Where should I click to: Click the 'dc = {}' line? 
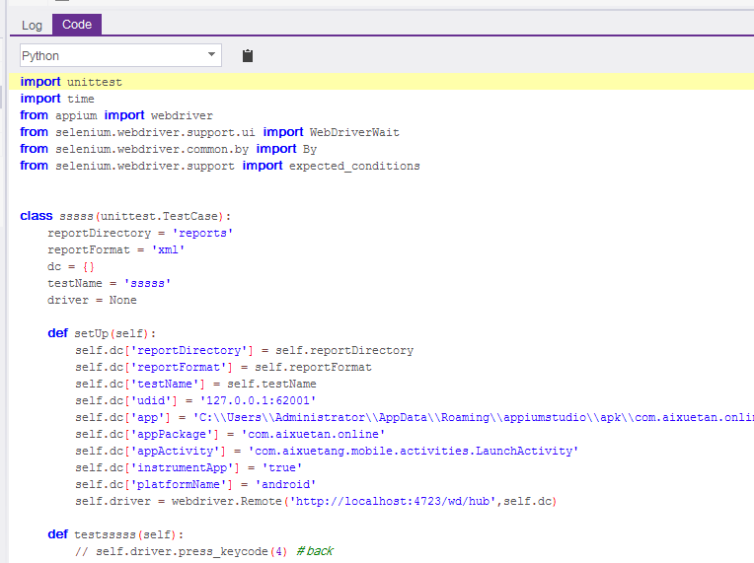pos(71,266)
